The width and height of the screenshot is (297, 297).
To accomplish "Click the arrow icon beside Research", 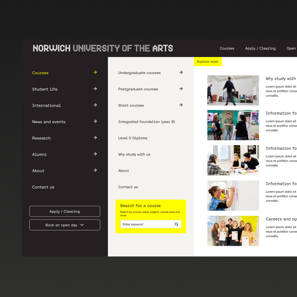I will [95, 137].
